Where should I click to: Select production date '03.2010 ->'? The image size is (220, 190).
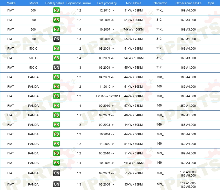[106, 153]
